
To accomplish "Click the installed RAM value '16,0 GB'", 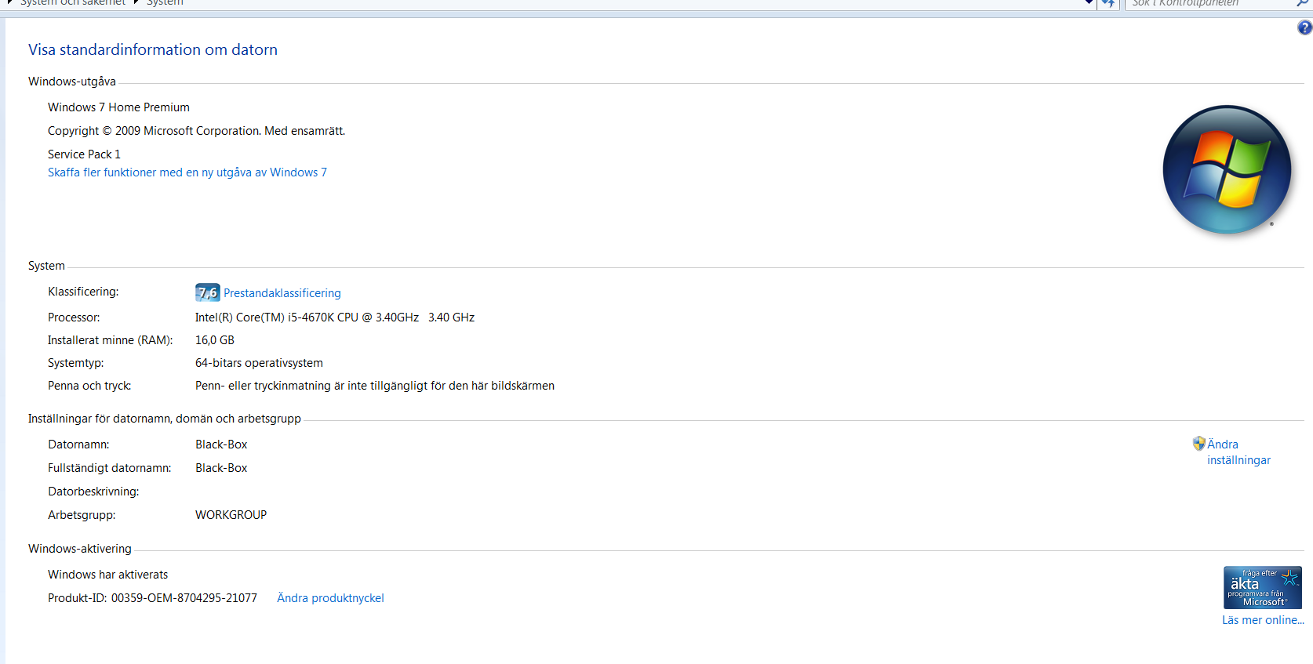I will tap(215, 340).
